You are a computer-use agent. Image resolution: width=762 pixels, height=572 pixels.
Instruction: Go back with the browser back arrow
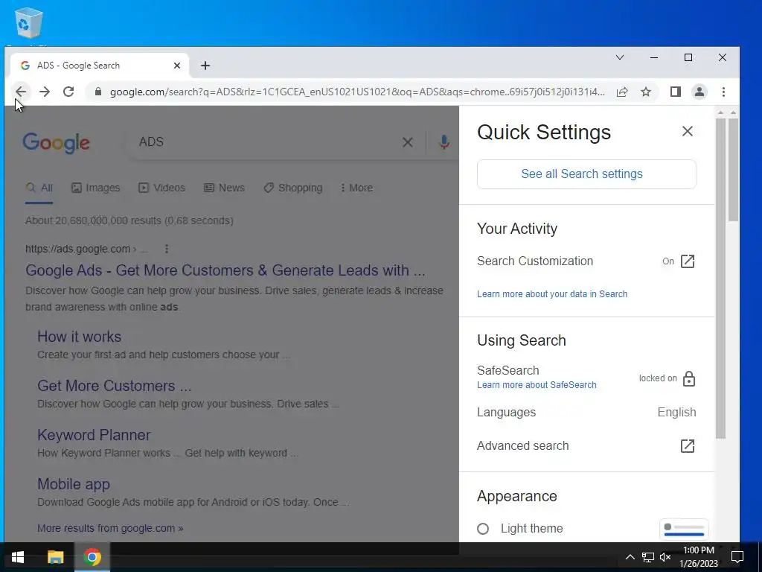point(20,92)
